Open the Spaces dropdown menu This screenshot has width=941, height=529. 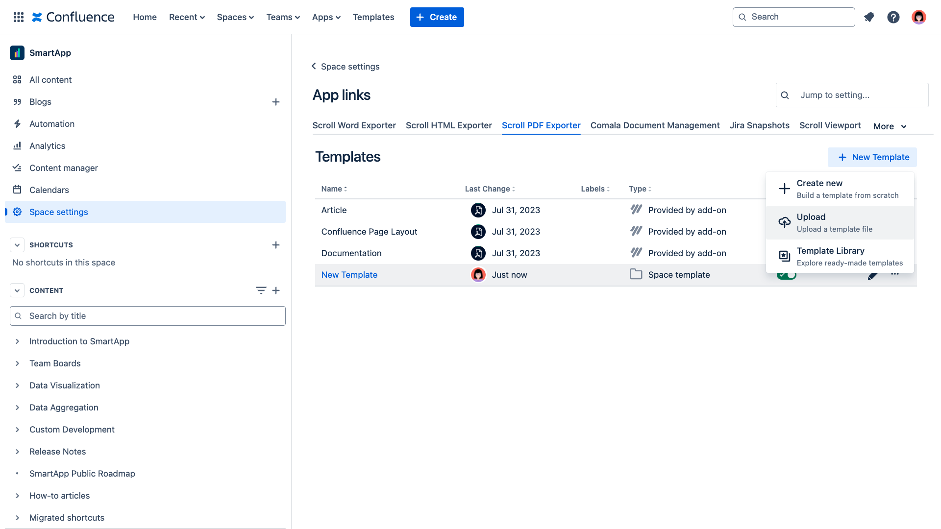235,17
